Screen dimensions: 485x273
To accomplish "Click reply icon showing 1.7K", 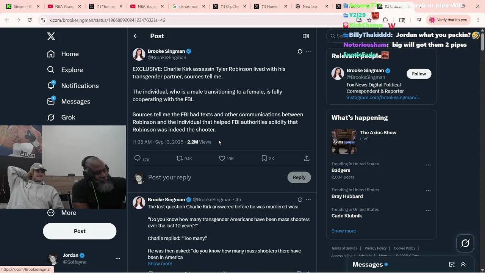I will pyautogui.click(x=142, y=158).
